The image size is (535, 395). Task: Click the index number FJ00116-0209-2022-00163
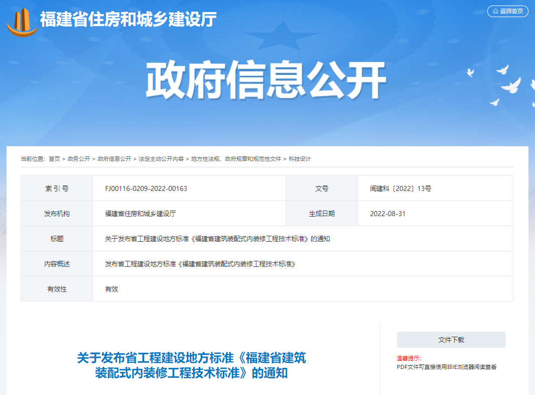(x=146, y=188)
